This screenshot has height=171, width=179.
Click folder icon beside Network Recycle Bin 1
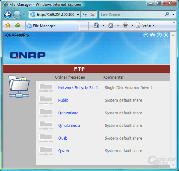pyautogui.click(x=46, y=88)
